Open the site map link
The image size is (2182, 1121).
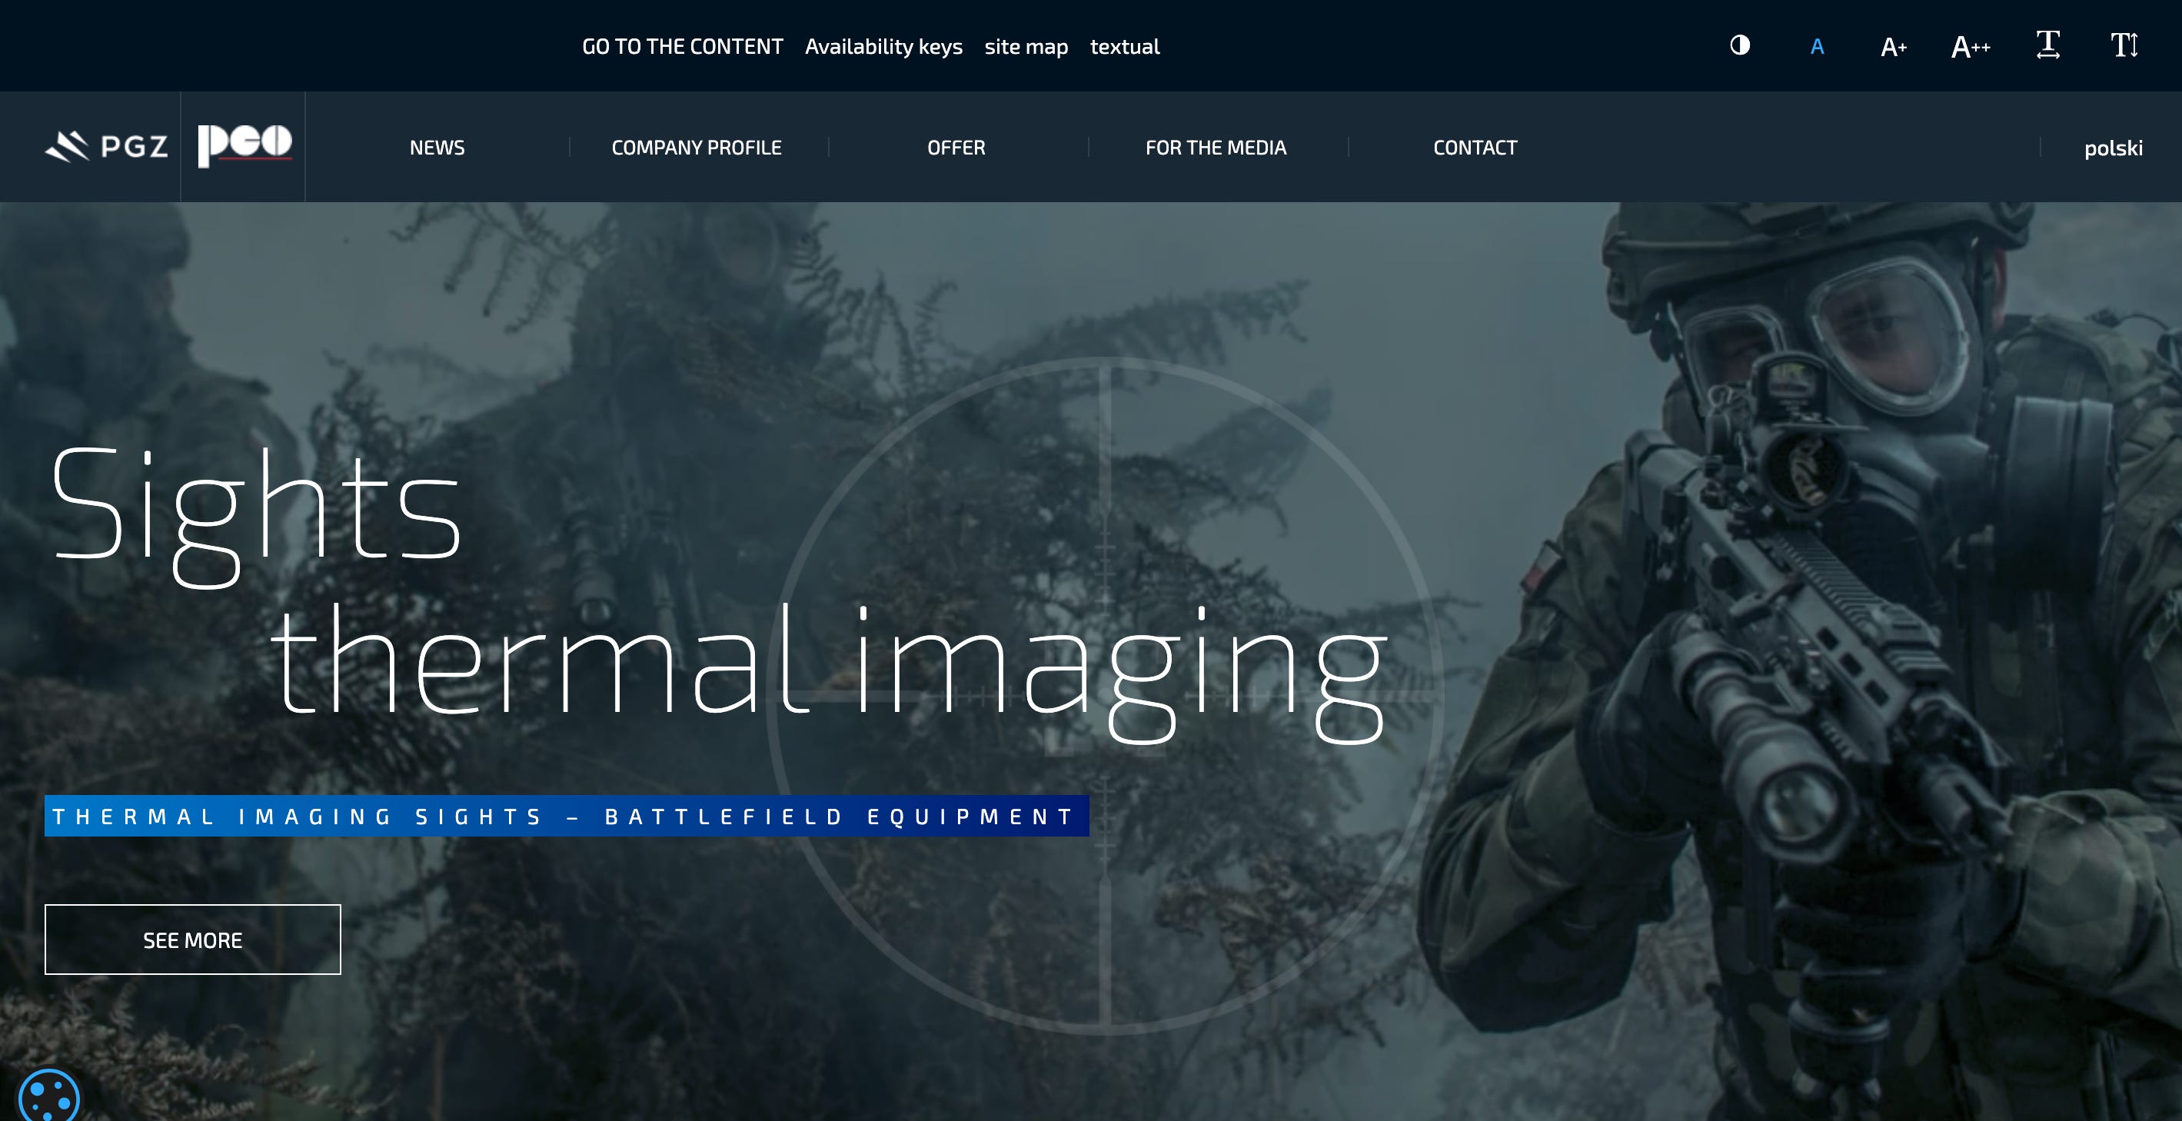coord(1026,47)
